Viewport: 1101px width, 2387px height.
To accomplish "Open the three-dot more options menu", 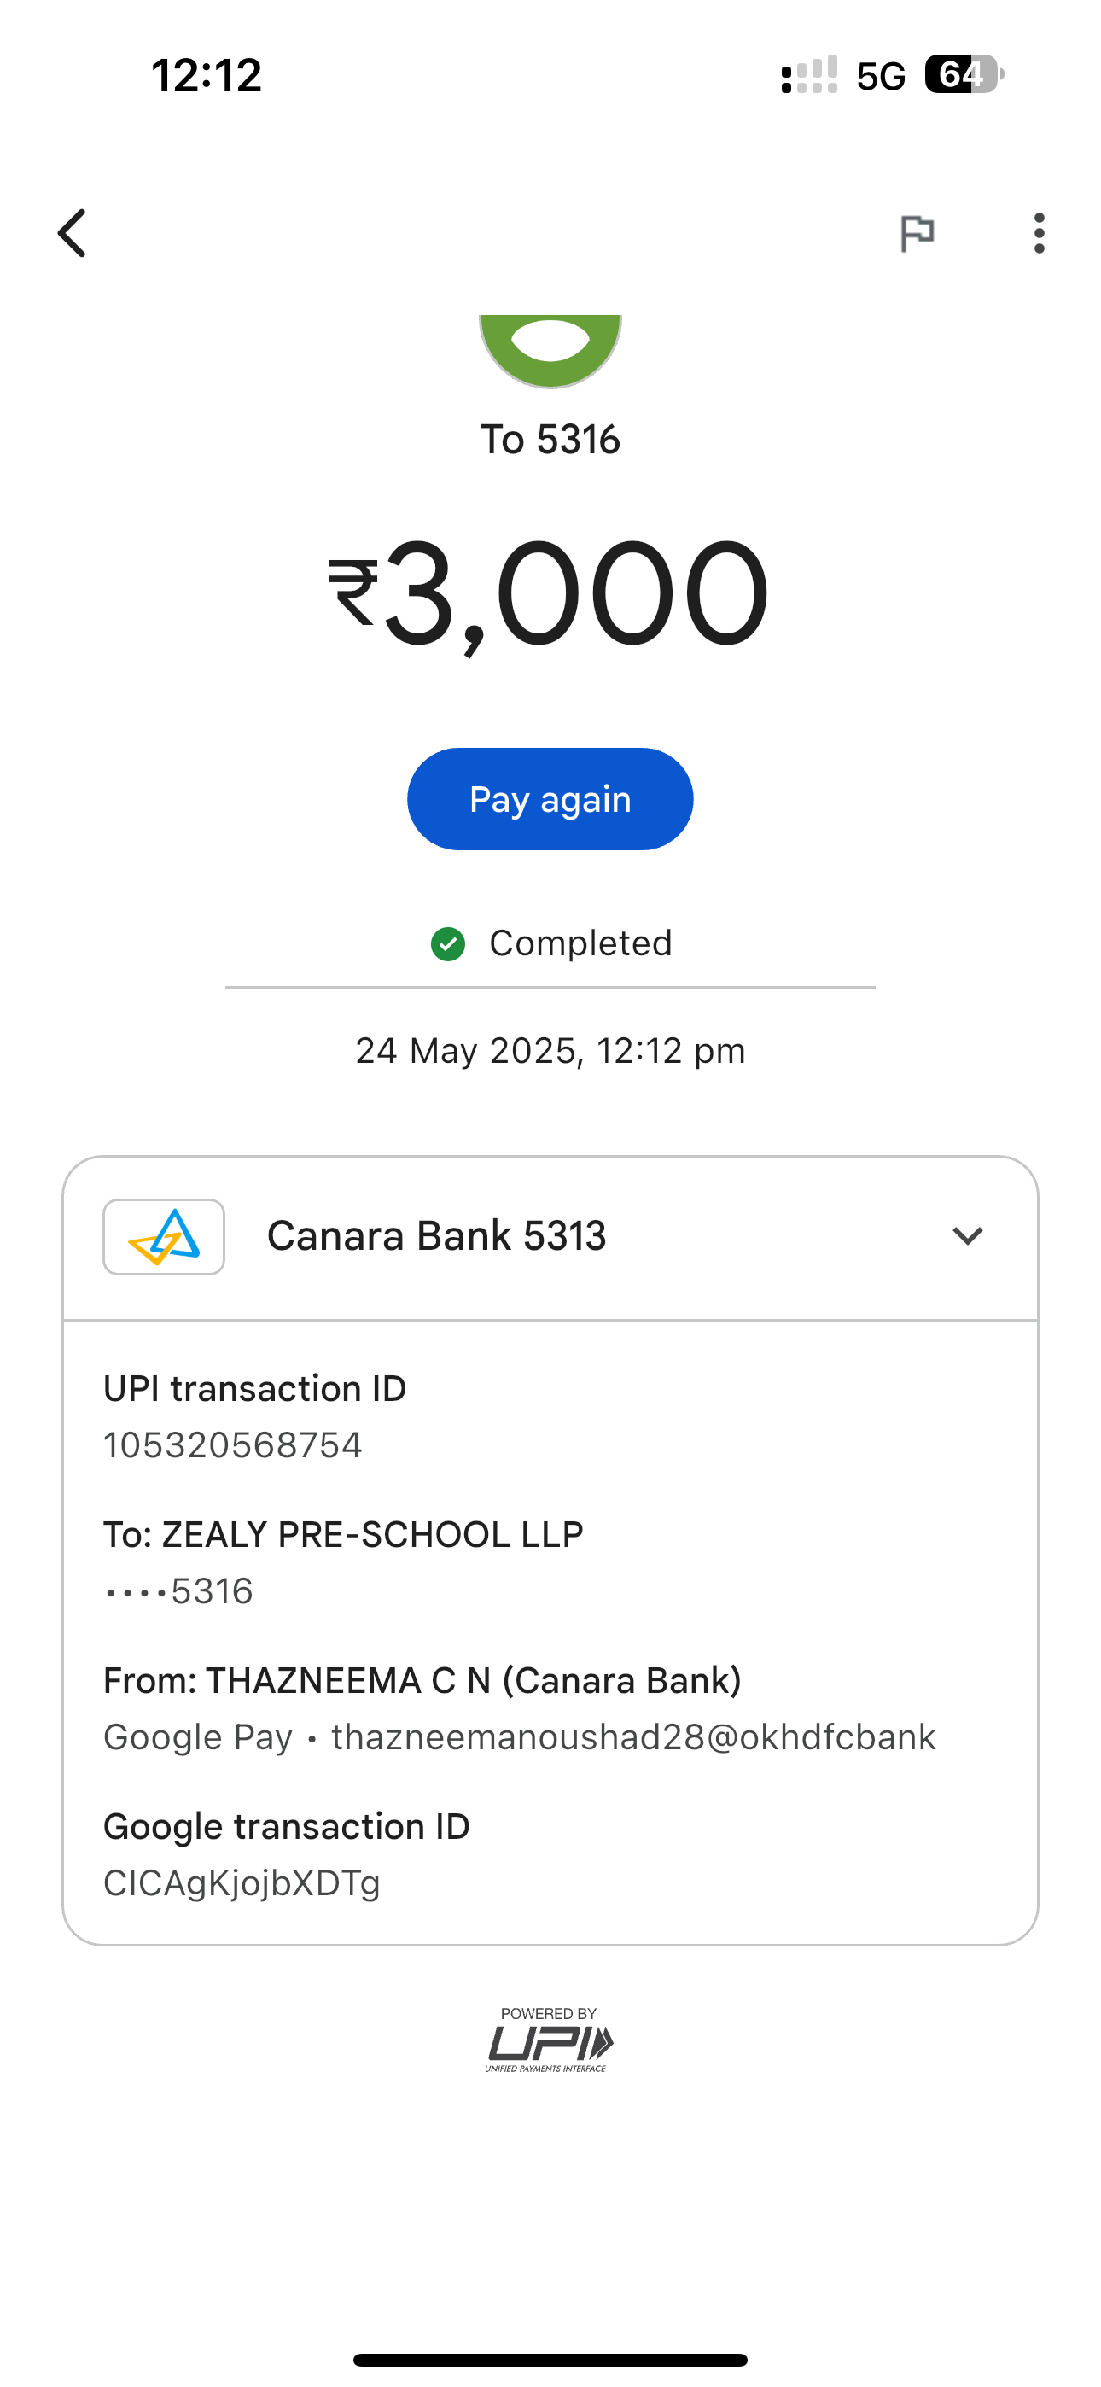I will coord(1039,232).
